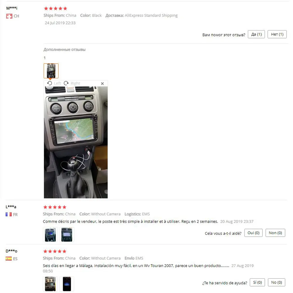293x293 pixels.
Task: Vote Non on the French review
Action: pos(275,233)
